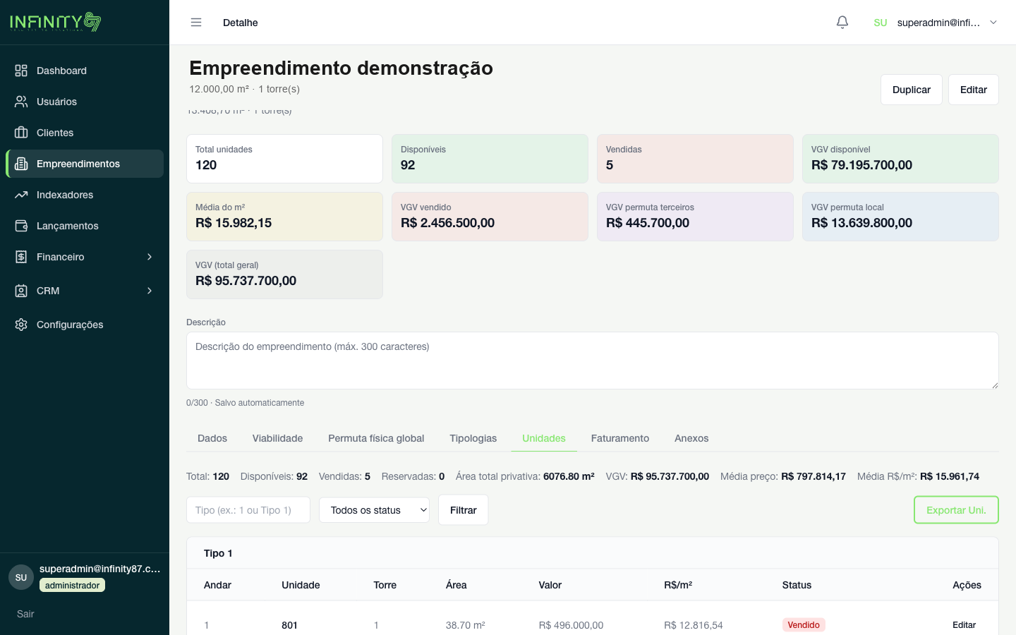
Task: Toggle the hamburger menu icon
Action: tap(196, 23)
